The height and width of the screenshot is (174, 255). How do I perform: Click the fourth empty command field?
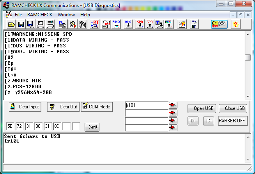147,128
